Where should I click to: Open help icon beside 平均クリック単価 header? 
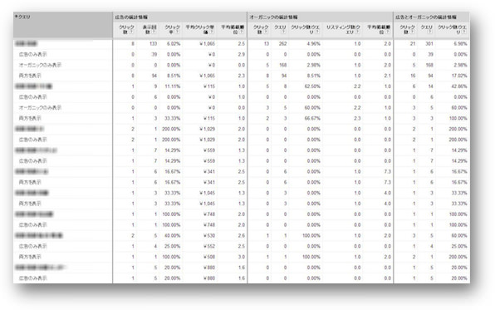point(212,32)
